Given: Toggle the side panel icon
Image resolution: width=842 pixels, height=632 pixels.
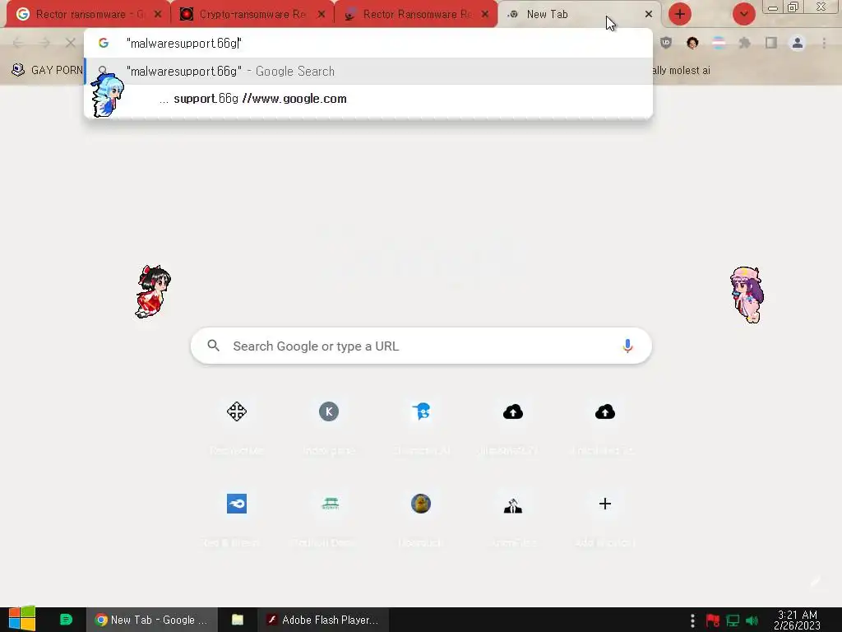Looking at the screenshot, I should coord(771,43).
